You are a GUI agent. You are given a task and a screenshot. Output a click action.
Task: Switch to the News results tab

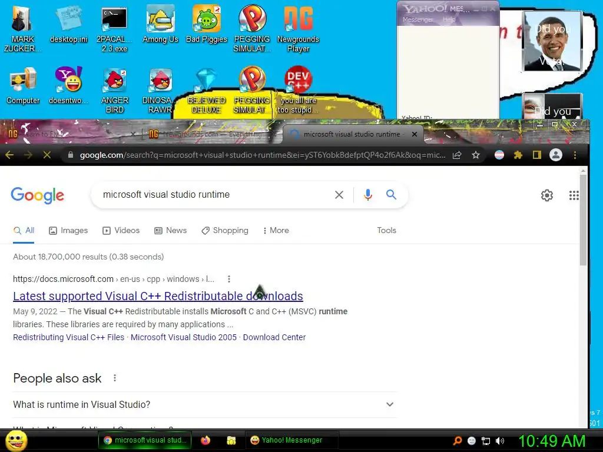click(x=171, y=230)
